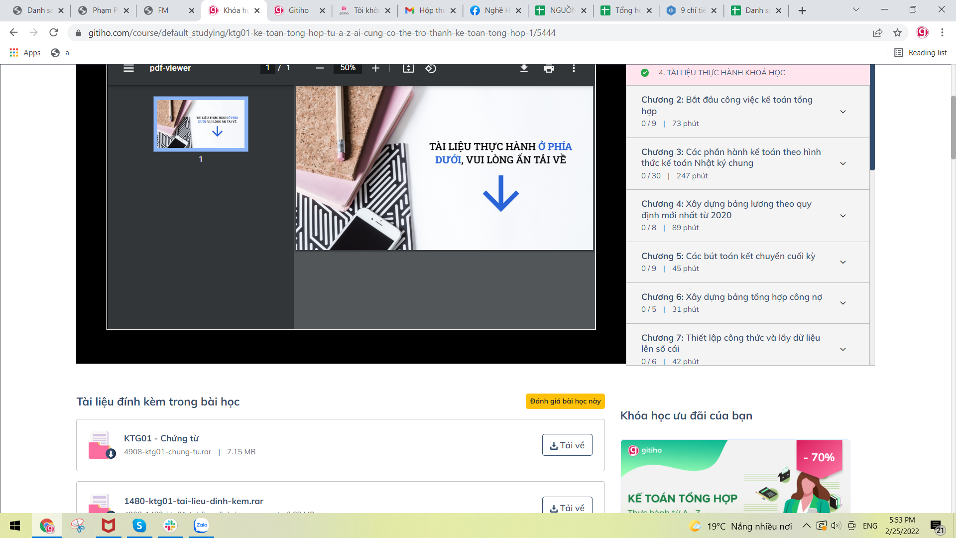Bookmark this page with star icon
Image resolution: width=956 pixels, height=538 pixels.
click(x=897, y=33)
